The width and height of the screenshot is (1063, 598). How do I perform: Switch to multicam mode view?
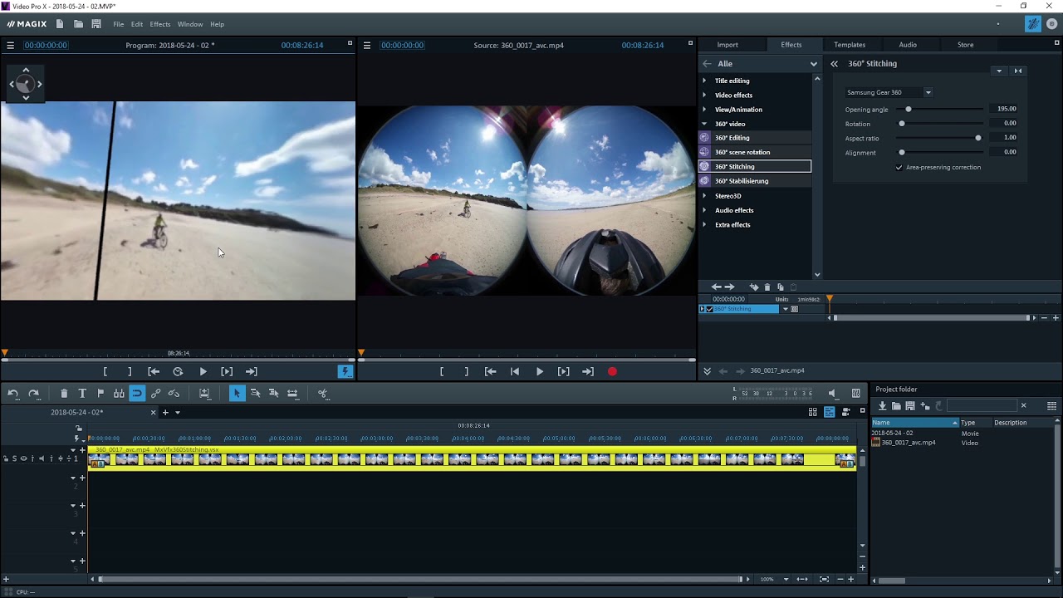(846, 412)
